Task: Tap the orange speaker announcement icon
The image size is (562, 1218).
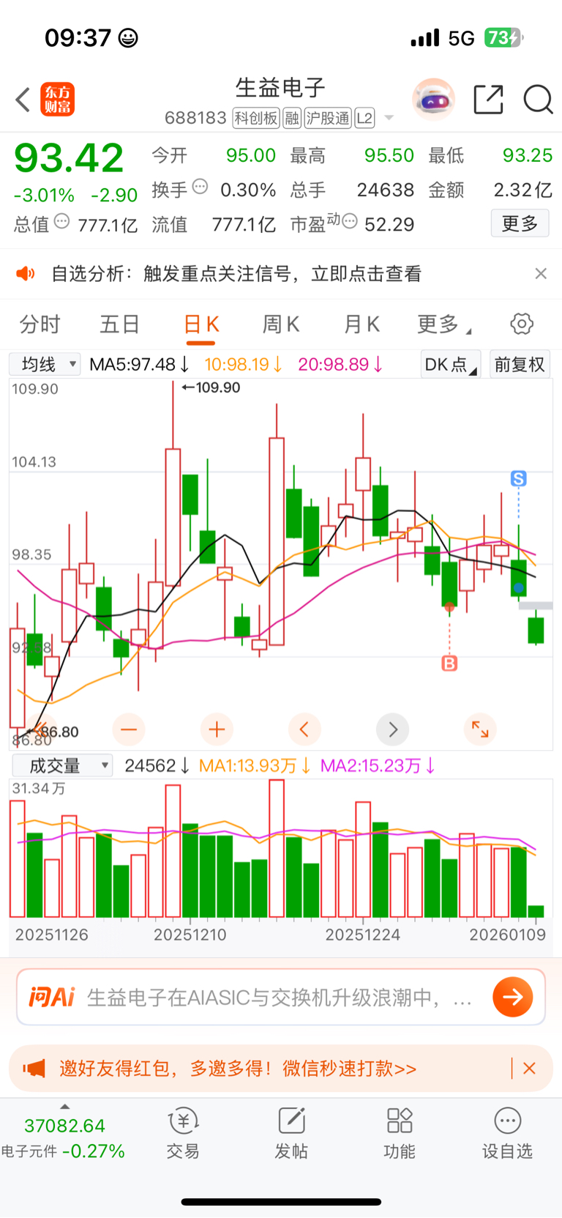Action: point(26,274)
